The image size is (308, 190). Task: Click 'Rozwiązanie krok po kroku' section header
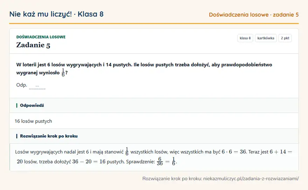(154, 136)
